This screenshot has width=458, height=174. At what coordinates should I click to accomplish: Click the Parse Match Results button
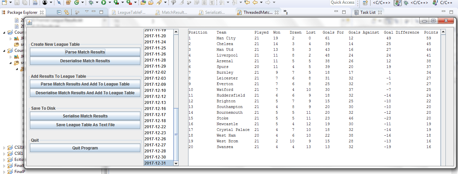pos(85,52)
